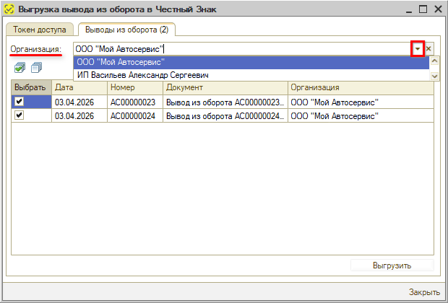Open the Организация dropdown arrow
This screenshot has width=448, height=303.
click(417, 49)
